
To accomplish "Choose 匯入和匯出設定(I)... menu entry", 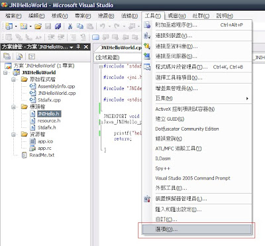I will [x=197, y=210].
